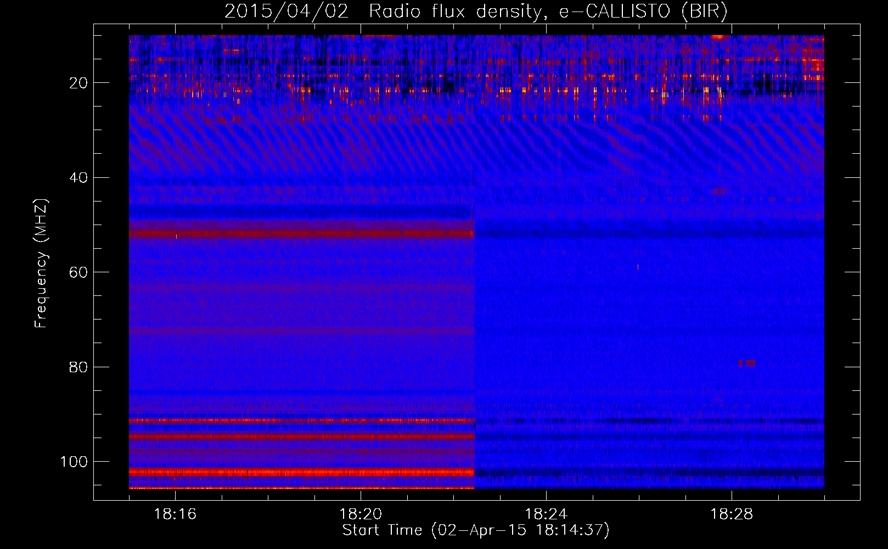Click the '100' frequency tick label
888x549 pixels.
pos(74,462)
